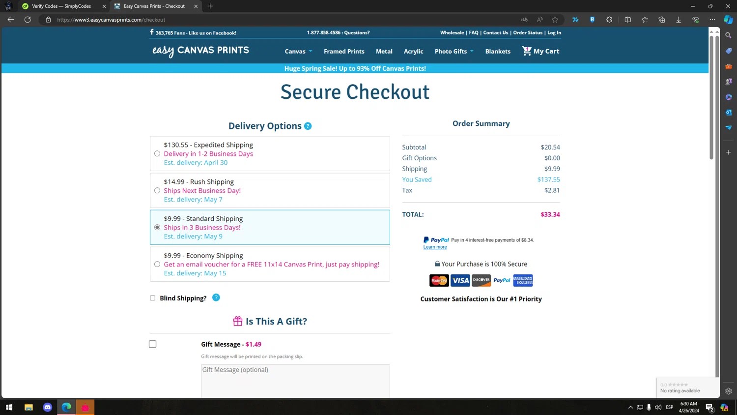The width and height of the screenshot is (737, 415).
Task: Go back using the browser back arrow
Action: pos(10,20)
